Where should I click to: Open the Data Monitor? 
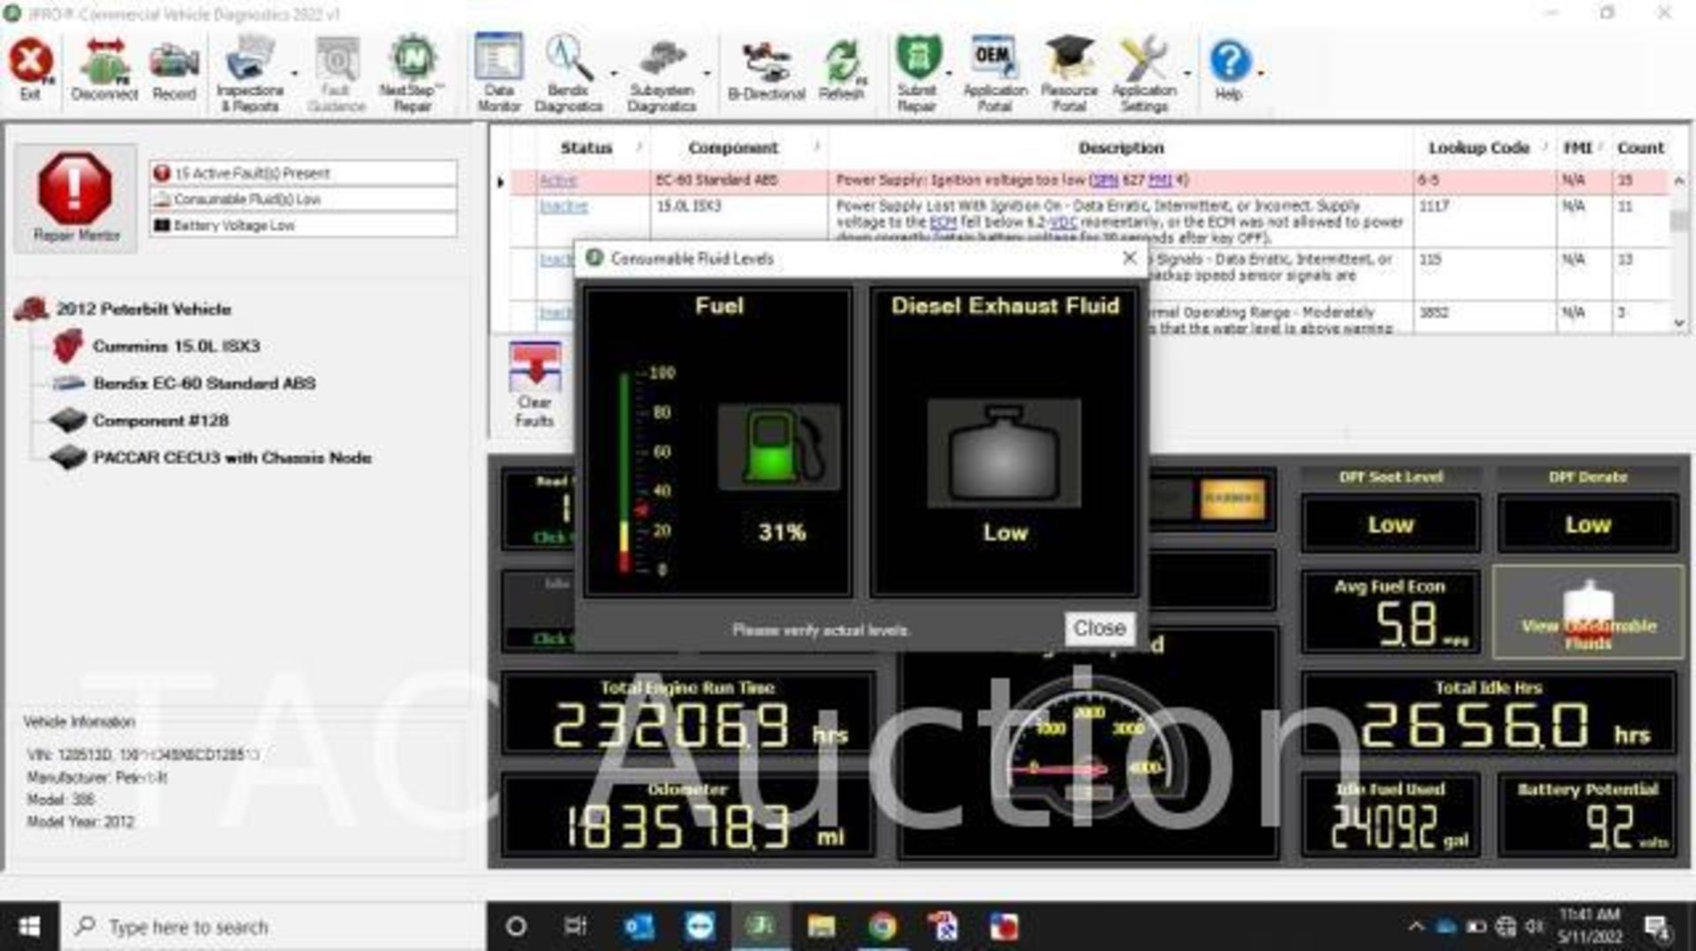pos(499,74)
